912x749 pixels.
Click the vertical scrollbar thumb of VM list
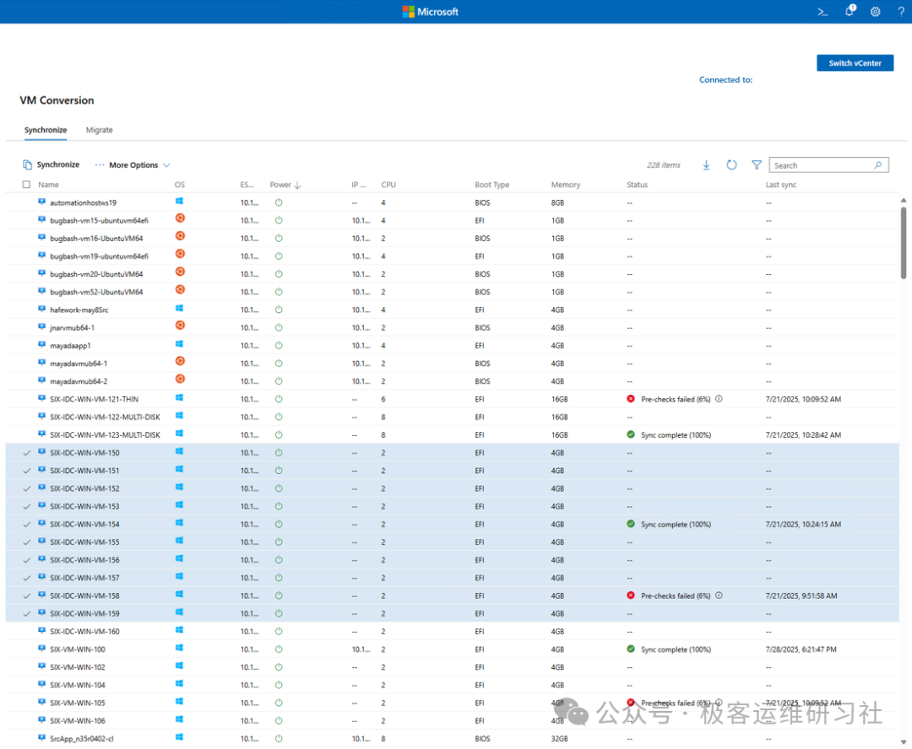pyautogui.click(x=904, y=241)
